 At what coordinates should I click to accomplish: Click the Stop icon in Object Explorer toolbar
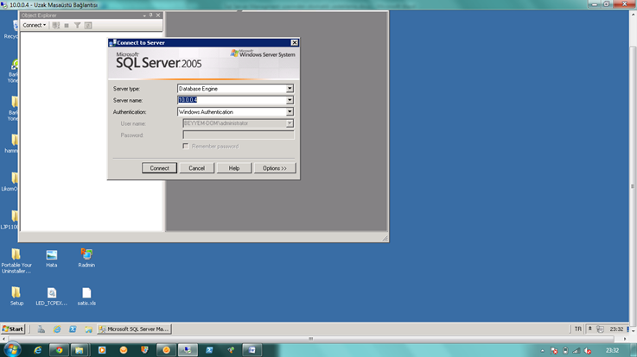coord(67,25)
